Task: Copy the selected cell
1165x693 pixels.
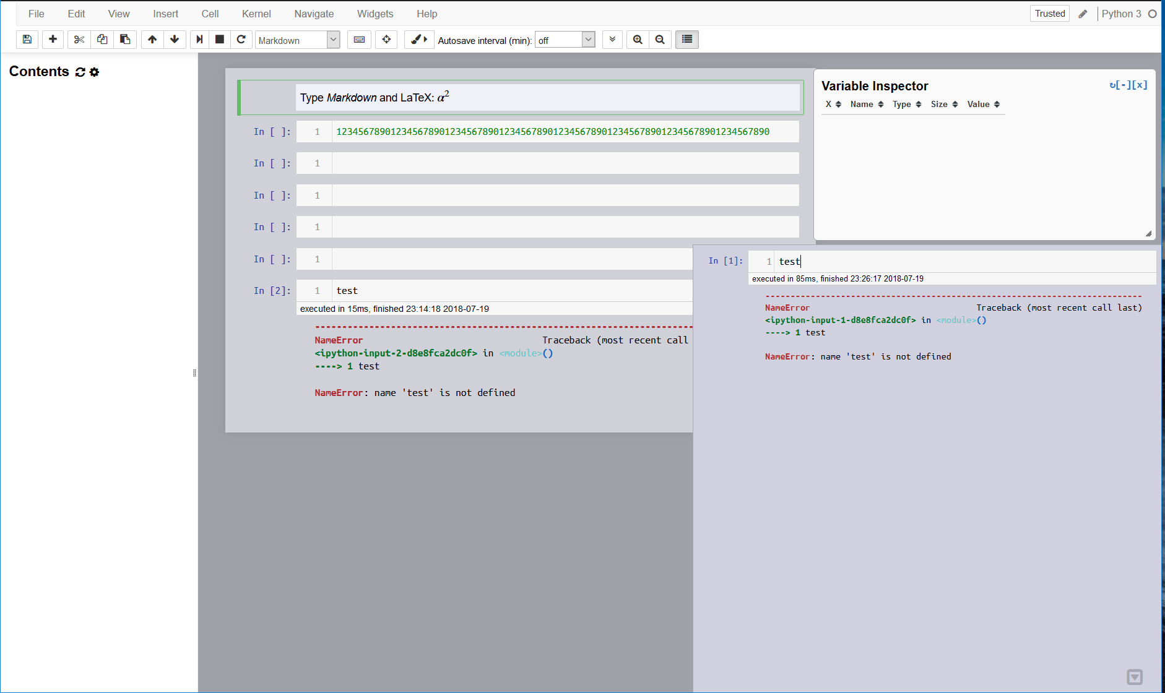Action: (102, 39)
